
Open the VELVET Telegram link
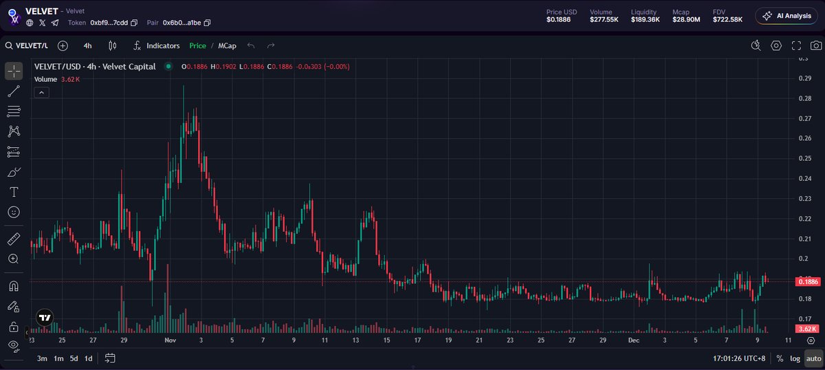click(x=55, y=23)
